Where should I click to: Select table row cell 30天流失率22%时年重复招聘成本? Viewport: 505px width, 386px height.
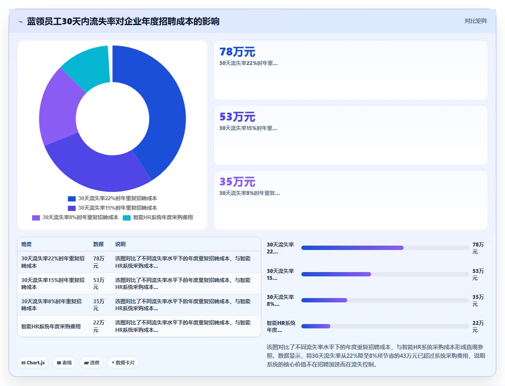tap(53, 262)
